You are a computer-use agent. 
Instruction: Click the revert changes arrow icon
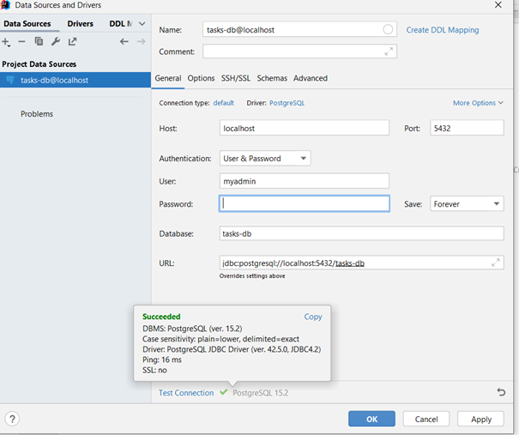[x=501, y=392]
